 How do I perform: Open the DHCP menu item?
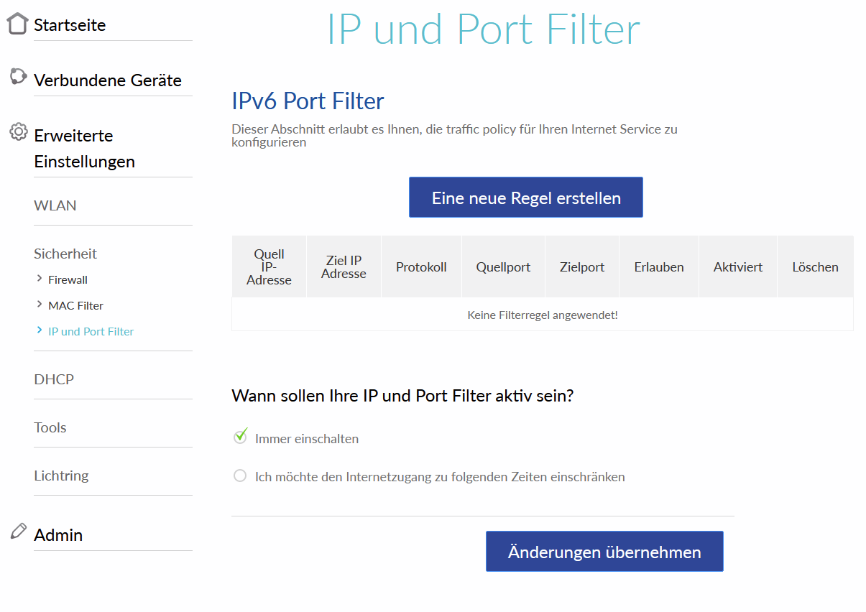tap(54, 379)
